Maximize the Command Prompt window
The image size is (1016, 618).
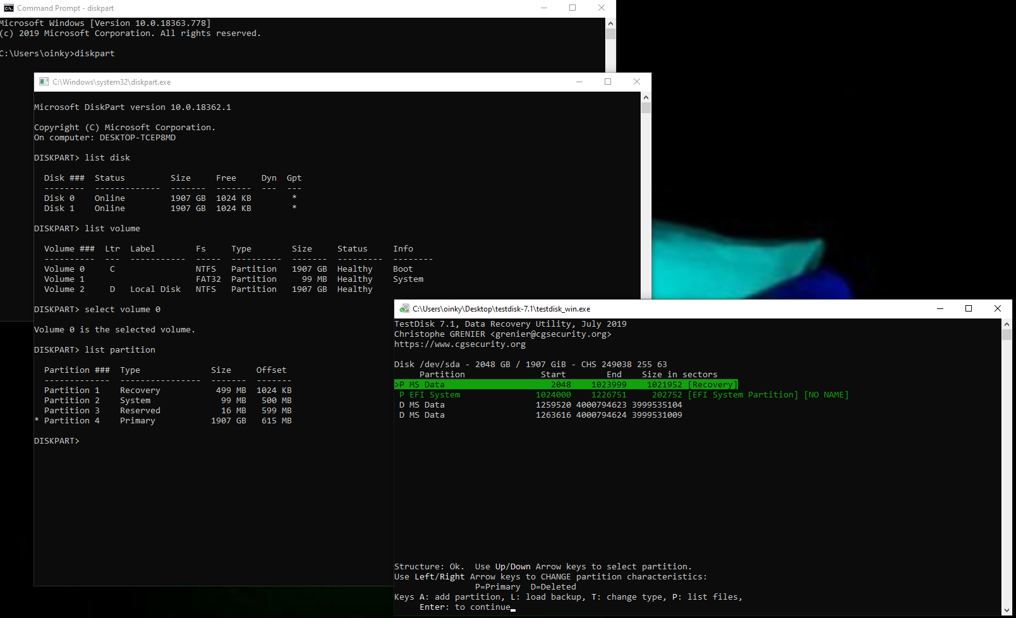572,8
